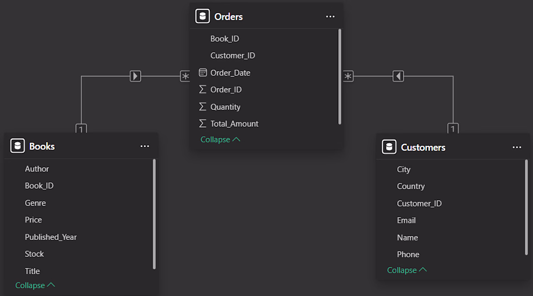Collapse the Orders table fields
Screen dimensions: 533x296
point(220,139)
